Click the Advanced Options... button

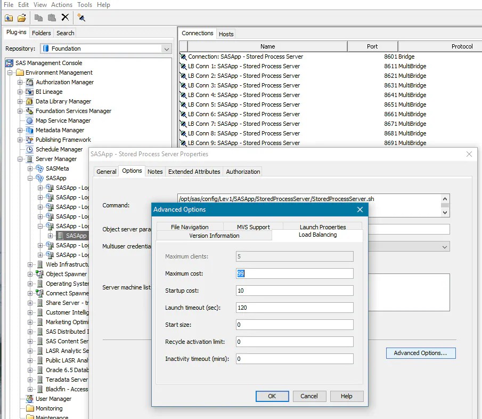[x=420, y=353]
